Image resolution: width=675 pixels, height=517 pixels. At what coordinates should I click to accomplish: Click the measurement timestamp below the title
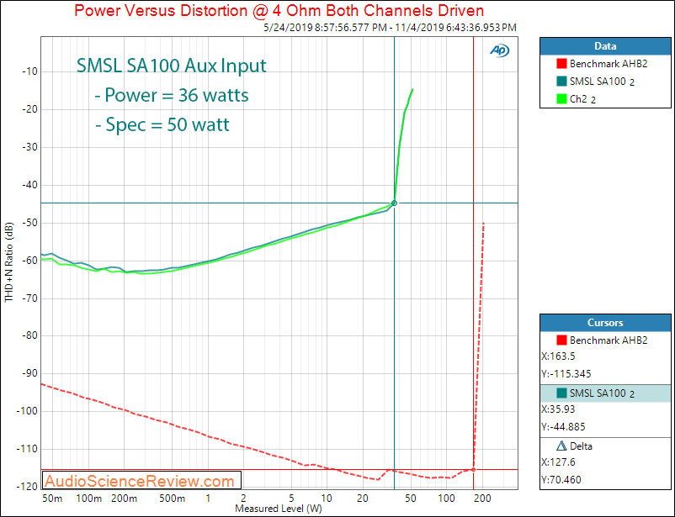pos(390,28)
